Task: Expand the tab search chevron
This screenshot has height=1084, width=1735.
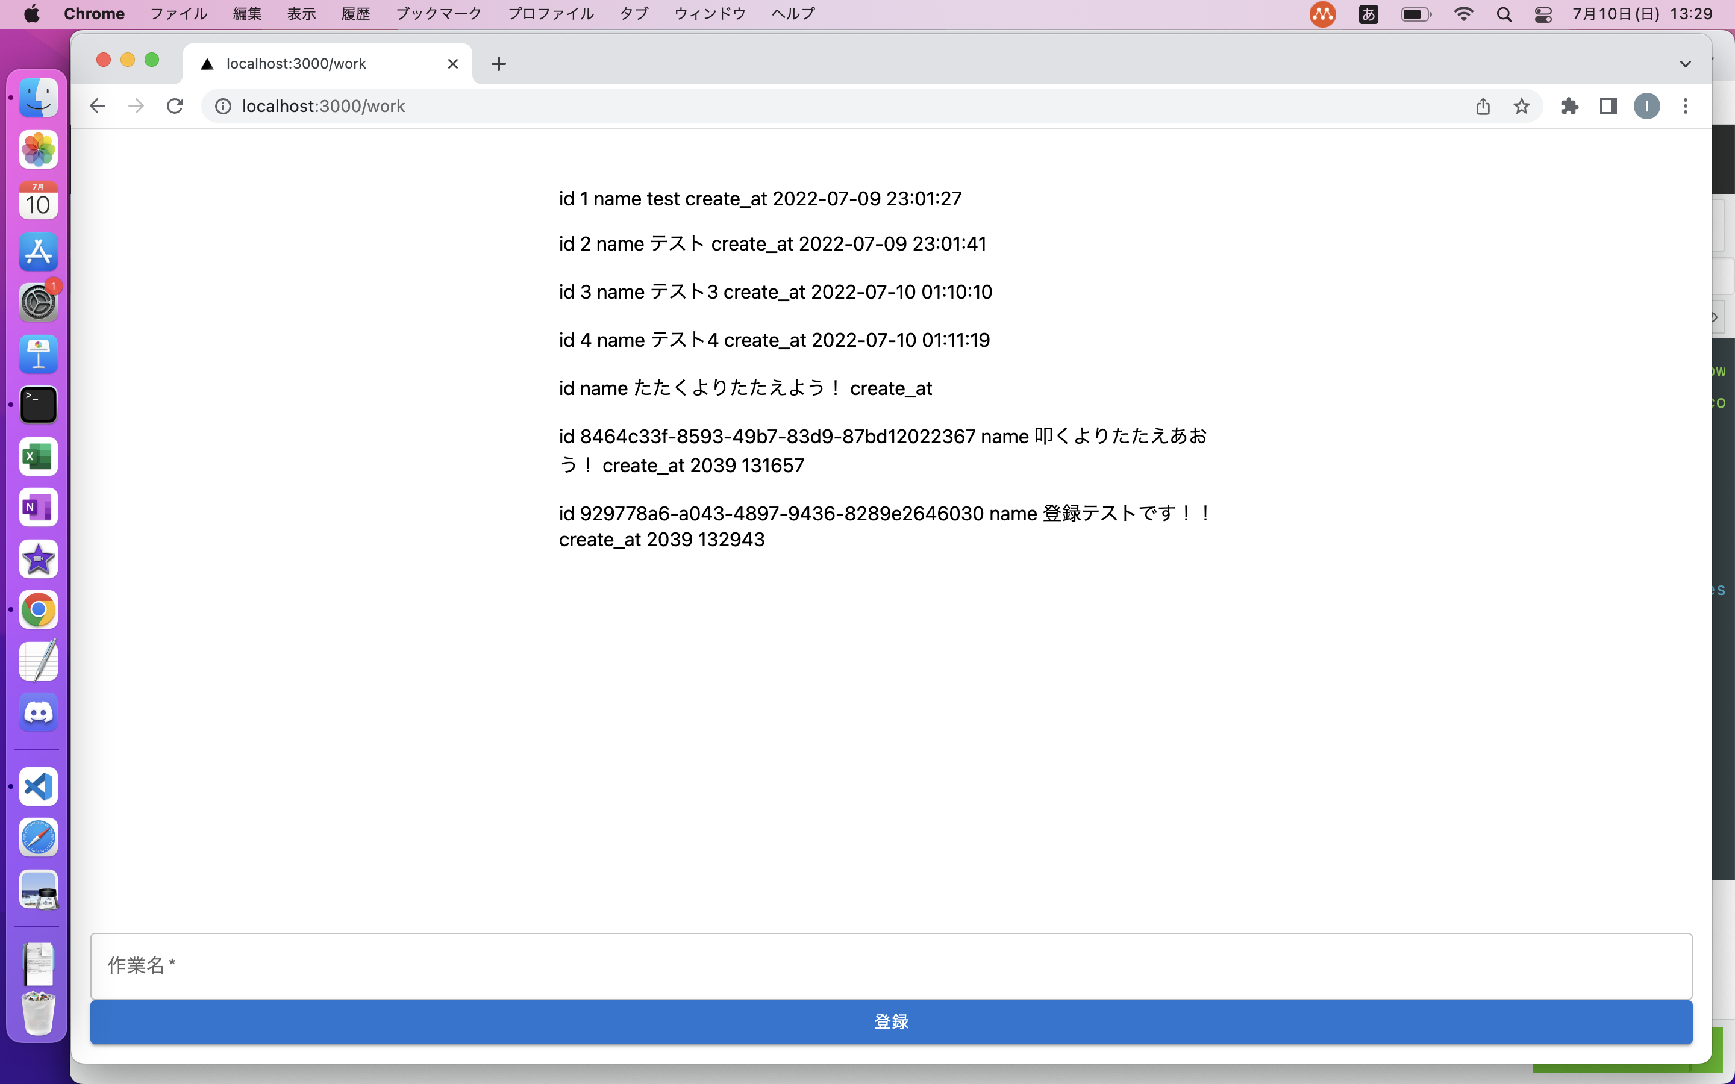Action: (x=1685, y=64)
